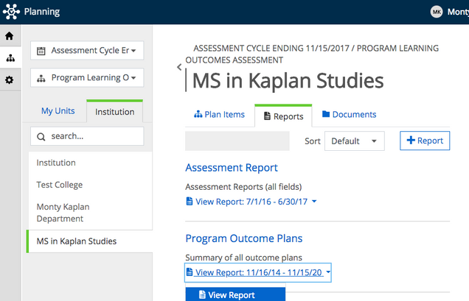Go to Home via house icon
This screenshot has height=301, width=469.
10,36
